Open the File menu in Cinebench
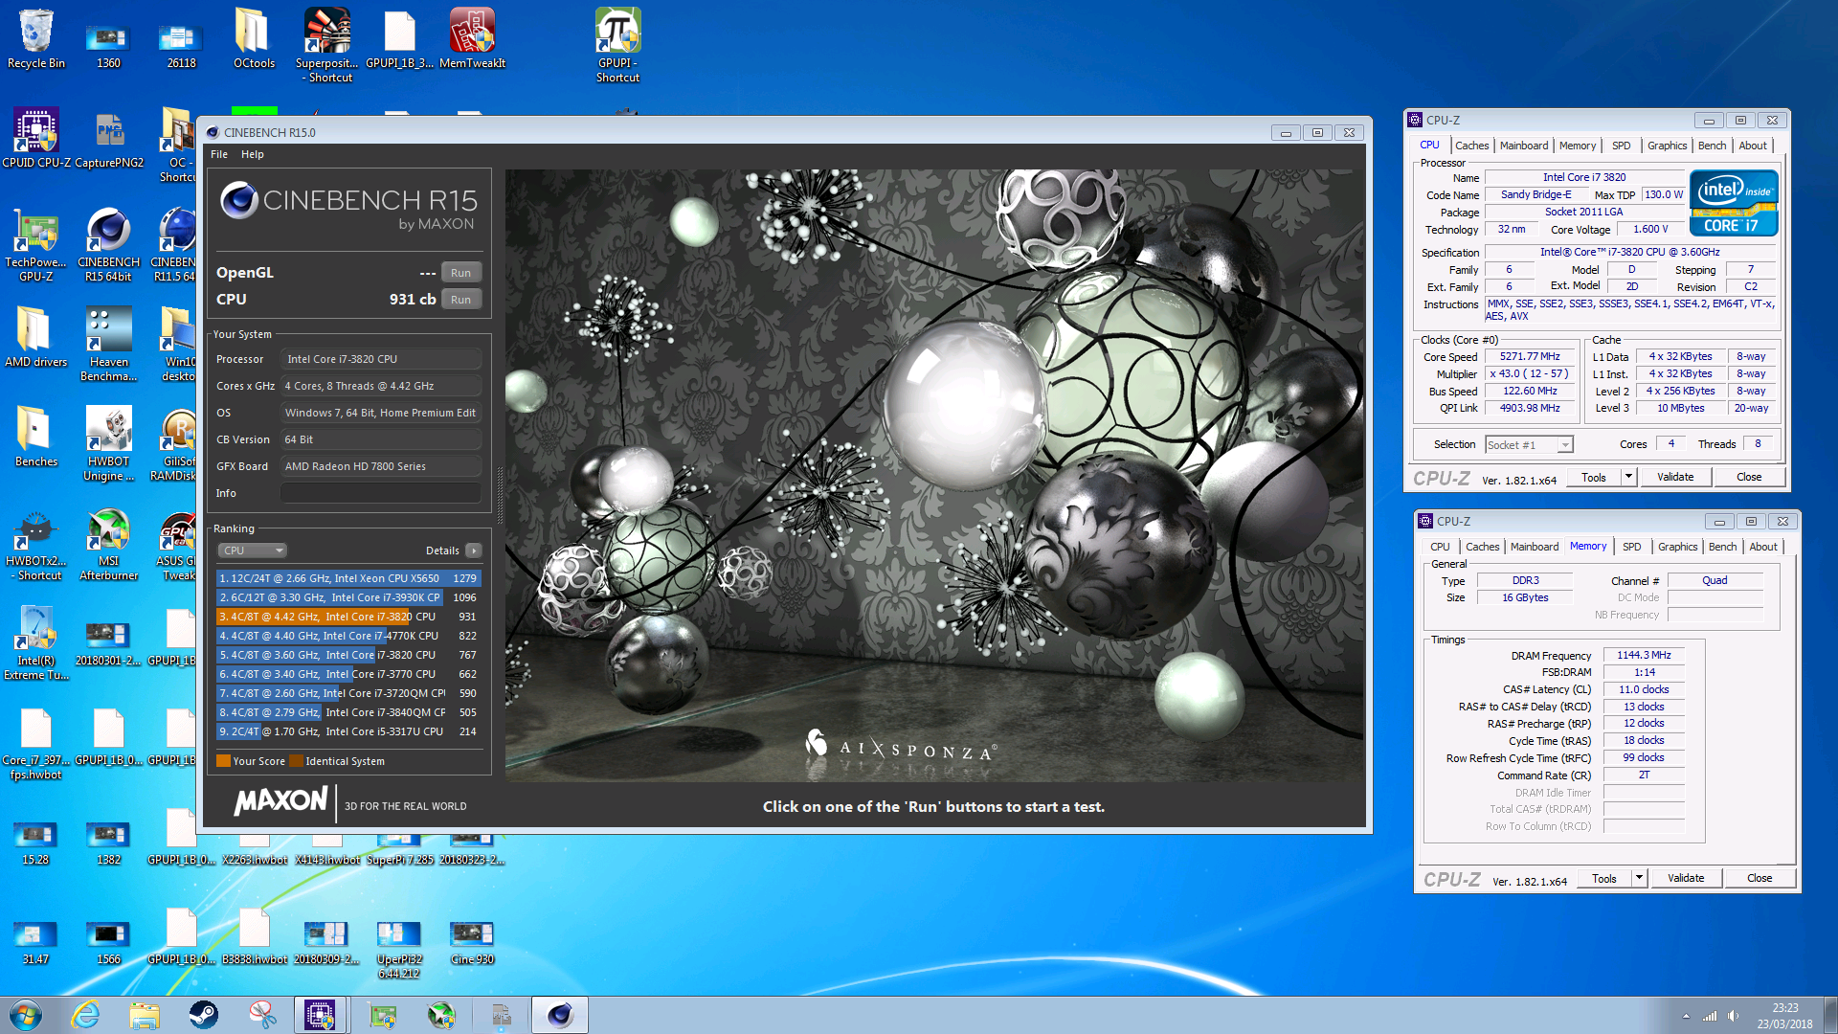1838x1034 pixels. (219, 154)
